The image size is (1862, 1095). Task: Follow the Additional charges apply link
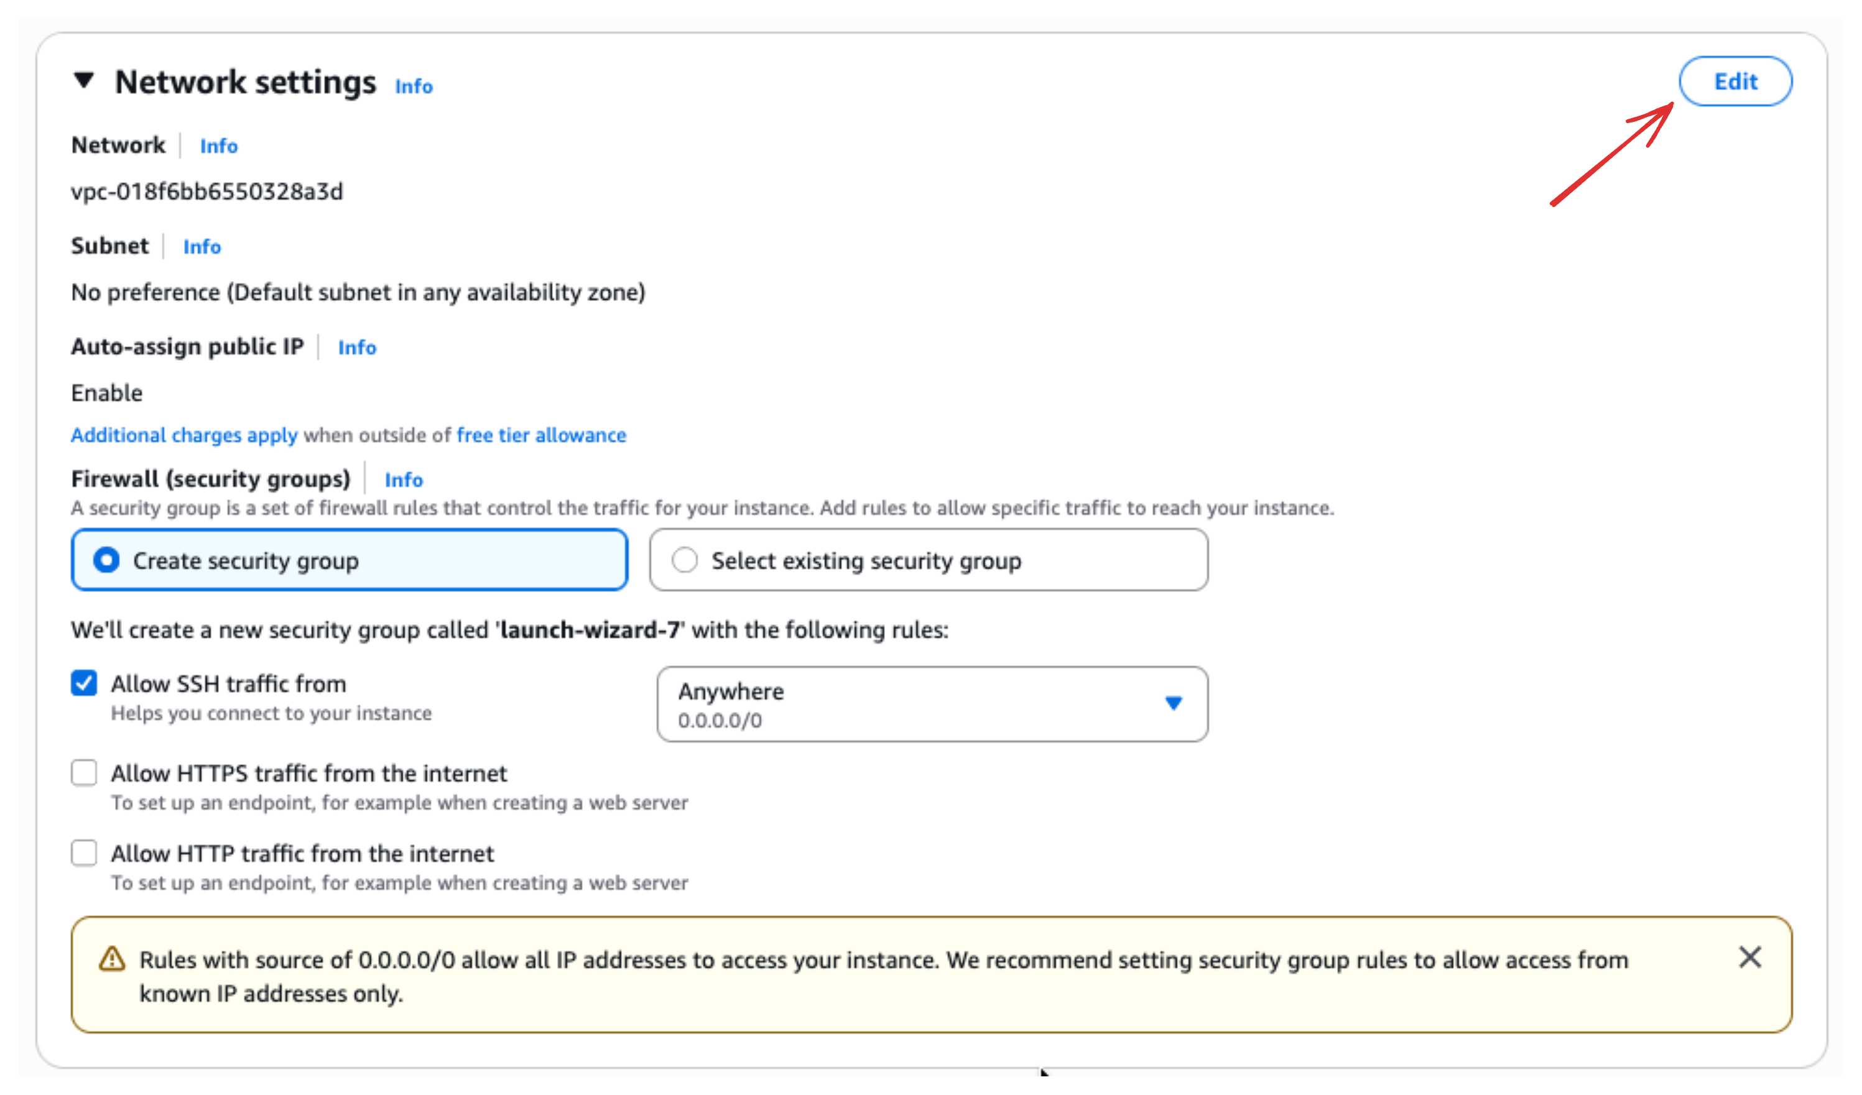point(184,435)
